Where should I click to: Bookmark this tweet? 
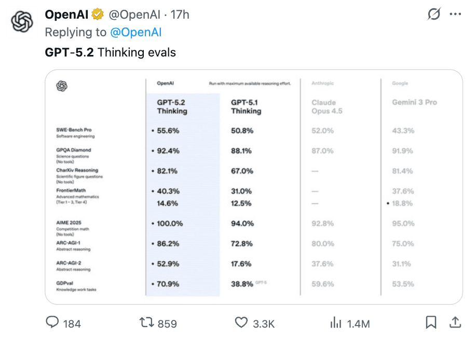(431, 323)
